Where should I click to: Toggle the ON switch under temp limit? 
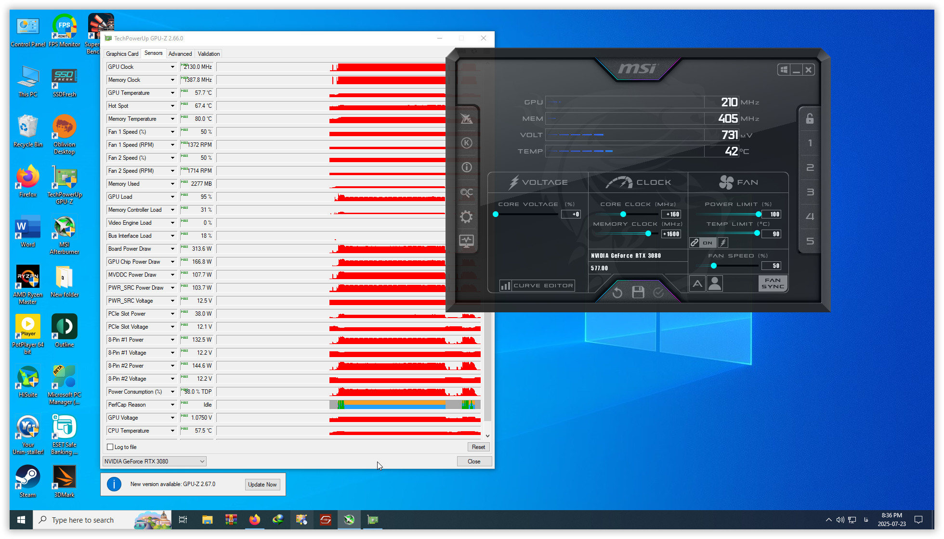[x=708, y=243]
